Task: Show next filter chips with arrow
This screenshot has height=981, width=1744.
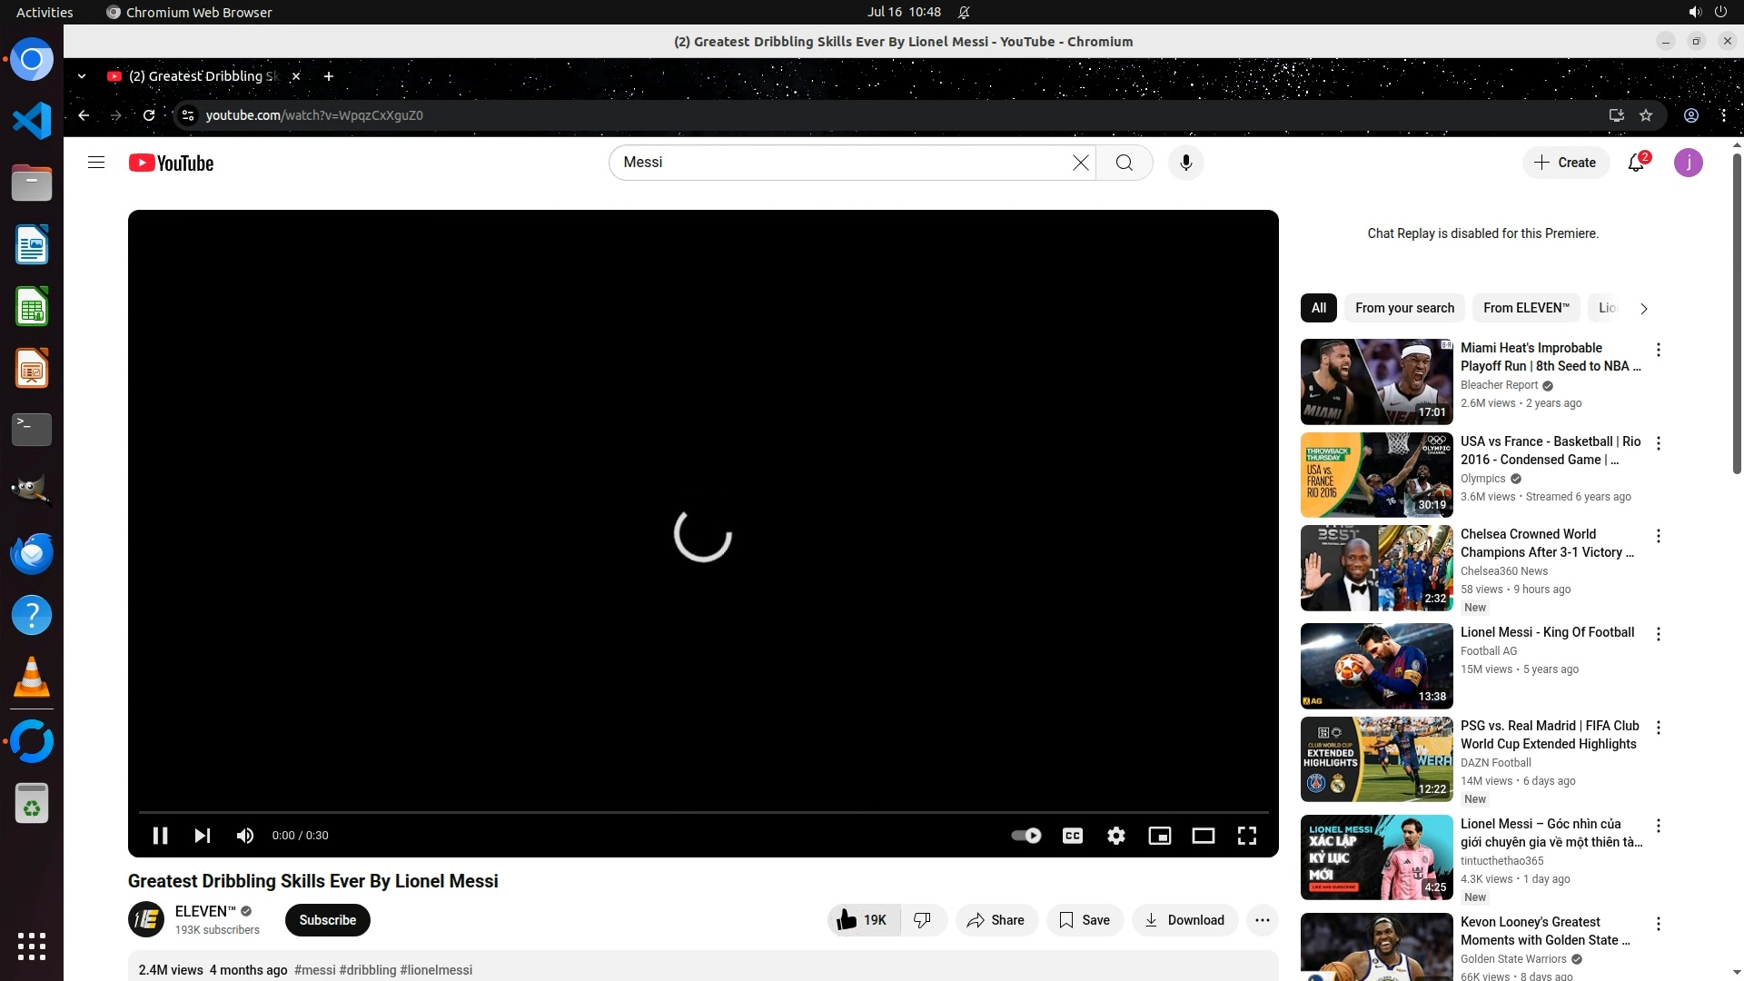Action: (x=1643, y=309)
